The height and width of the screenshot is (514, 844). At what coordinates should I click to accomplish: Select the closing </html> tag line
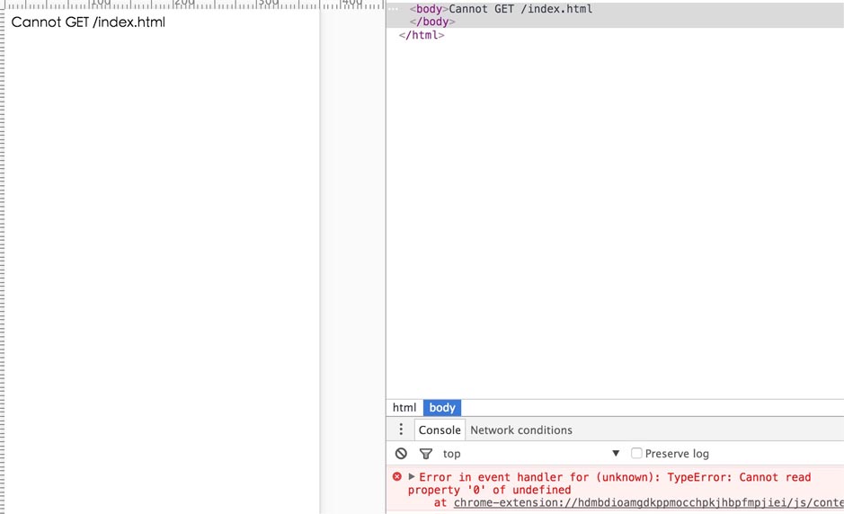422,35
